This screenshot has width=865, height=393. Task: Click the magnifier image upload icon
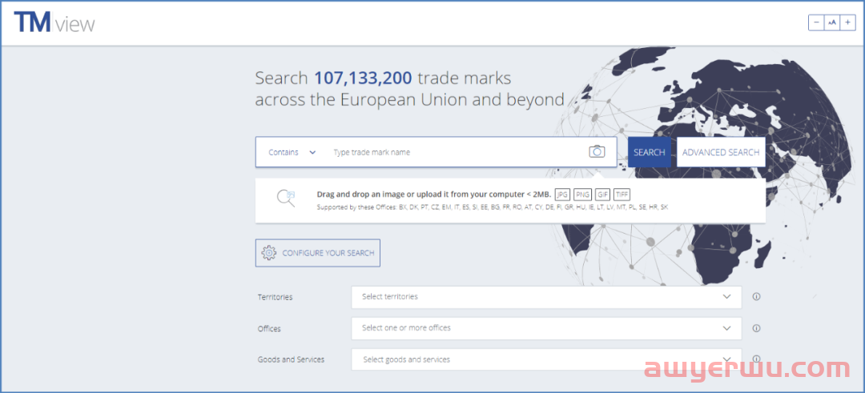coord(286,199)
